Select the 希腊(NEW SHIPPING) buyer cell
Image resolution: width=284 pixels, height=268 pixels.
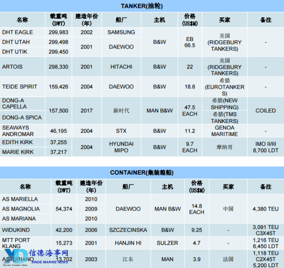pos(224,104)
